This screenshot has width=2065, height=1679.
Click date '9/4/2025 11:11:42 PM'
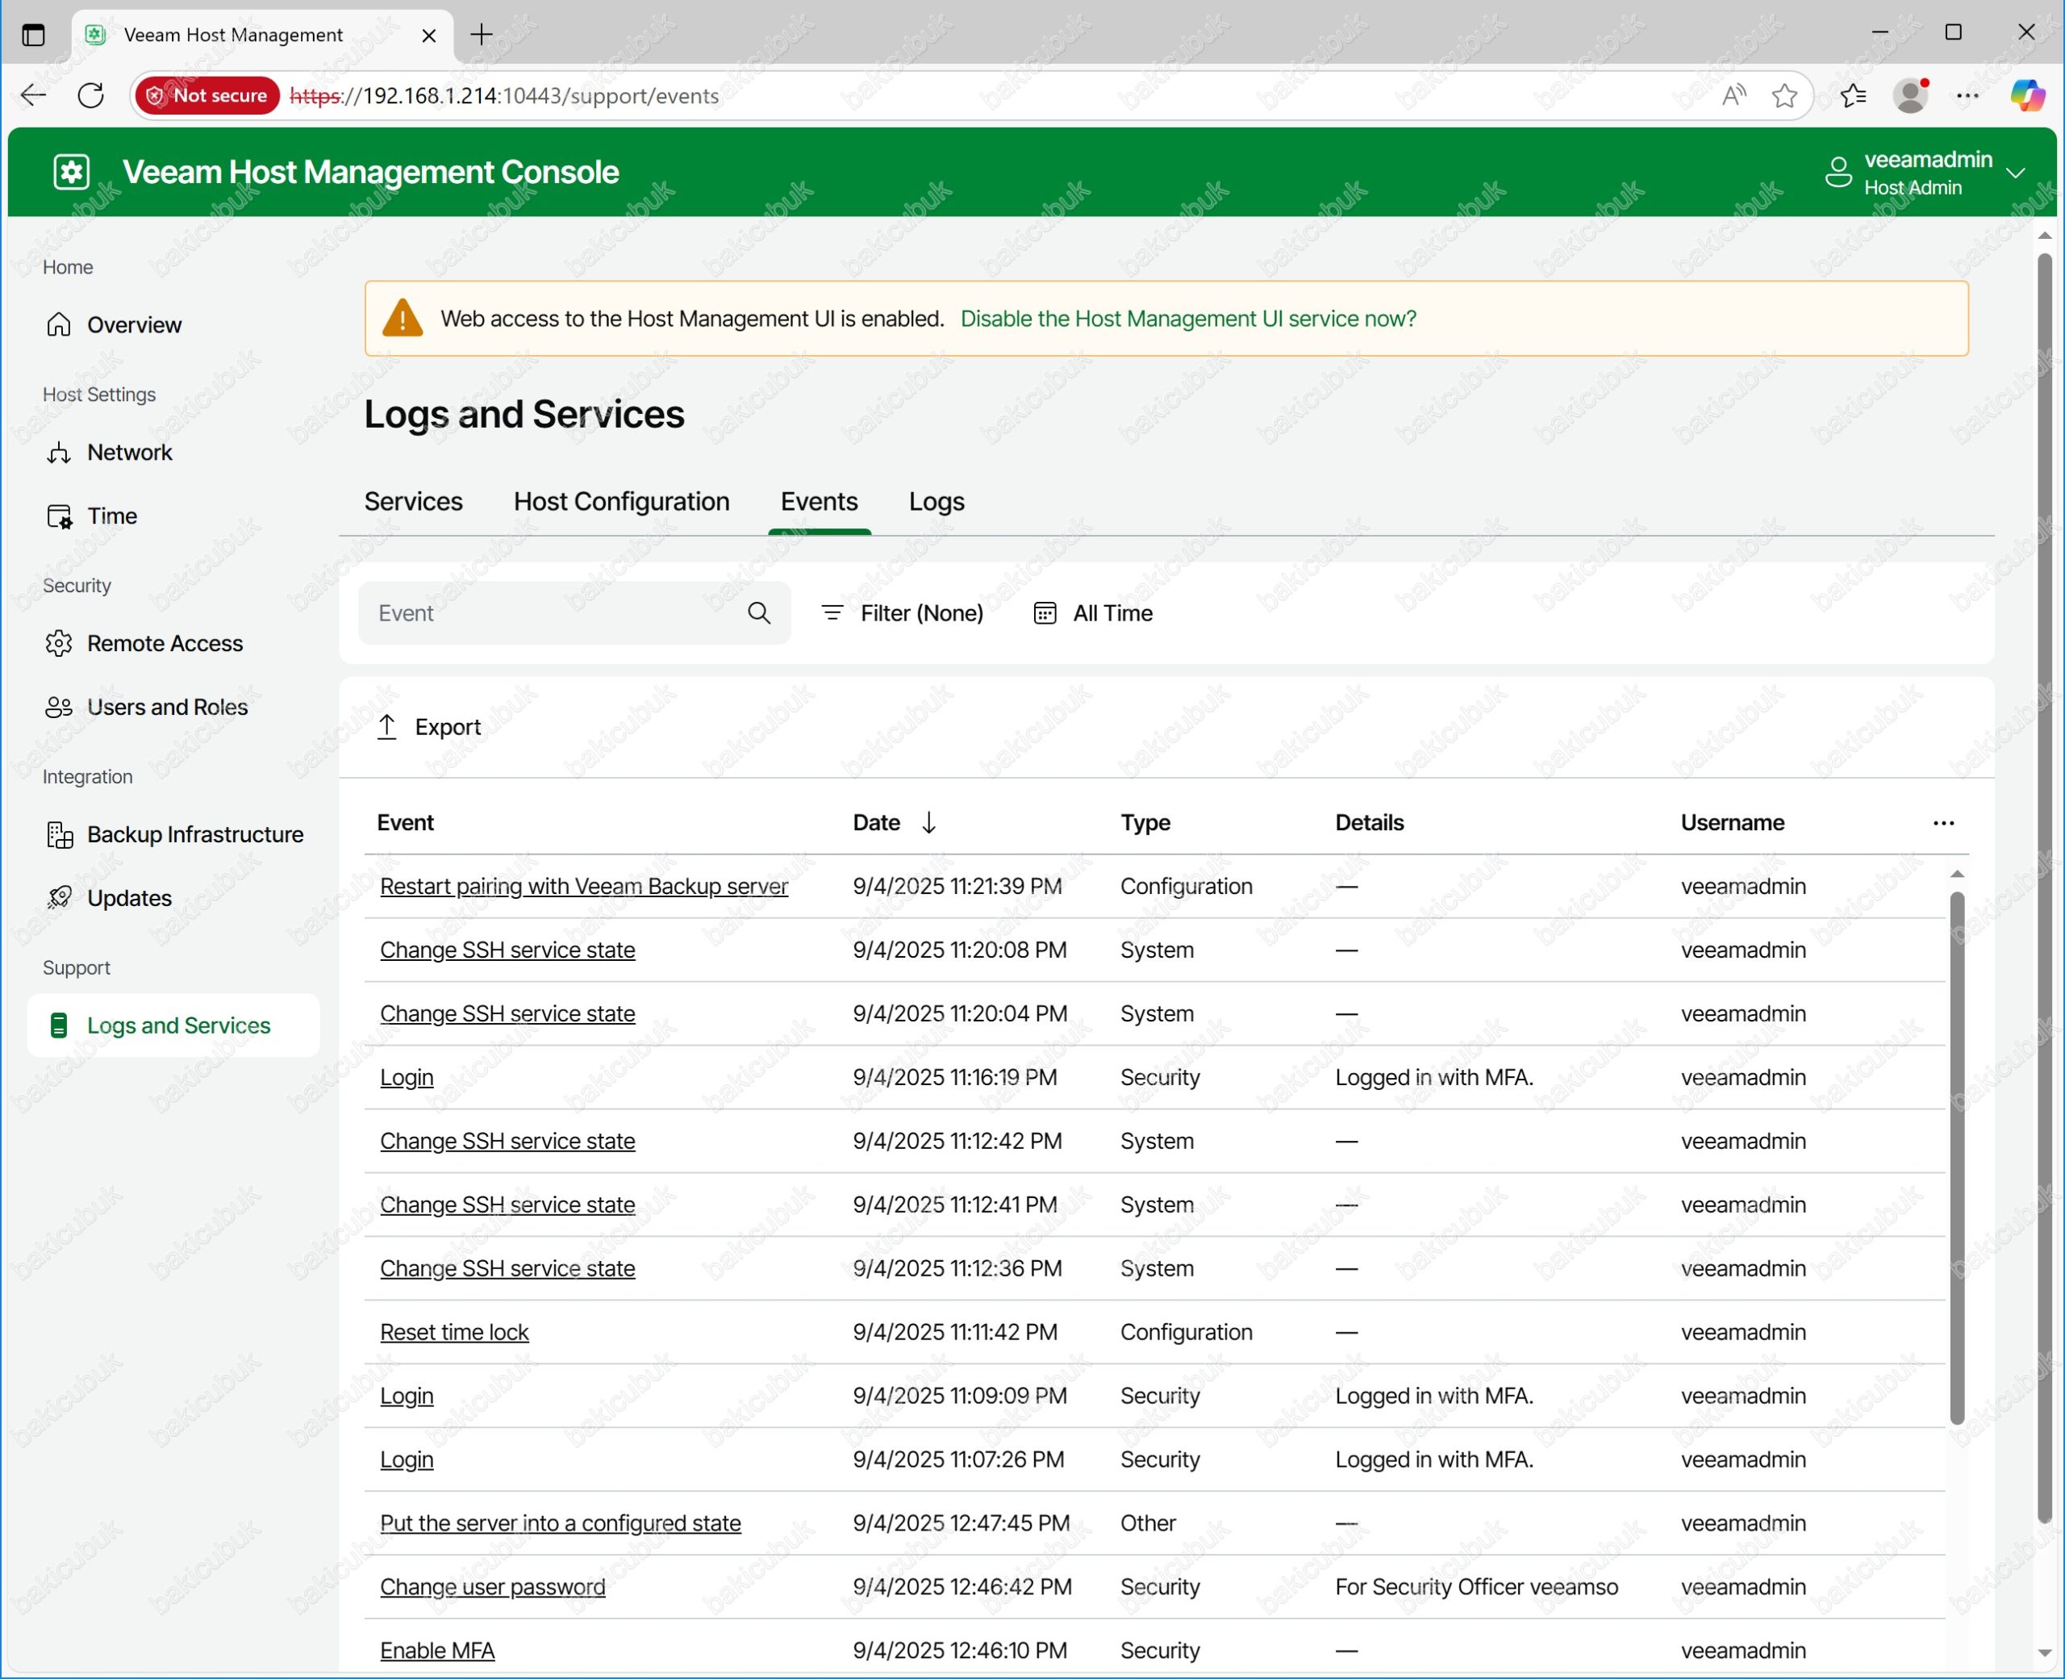[955, 1332]
